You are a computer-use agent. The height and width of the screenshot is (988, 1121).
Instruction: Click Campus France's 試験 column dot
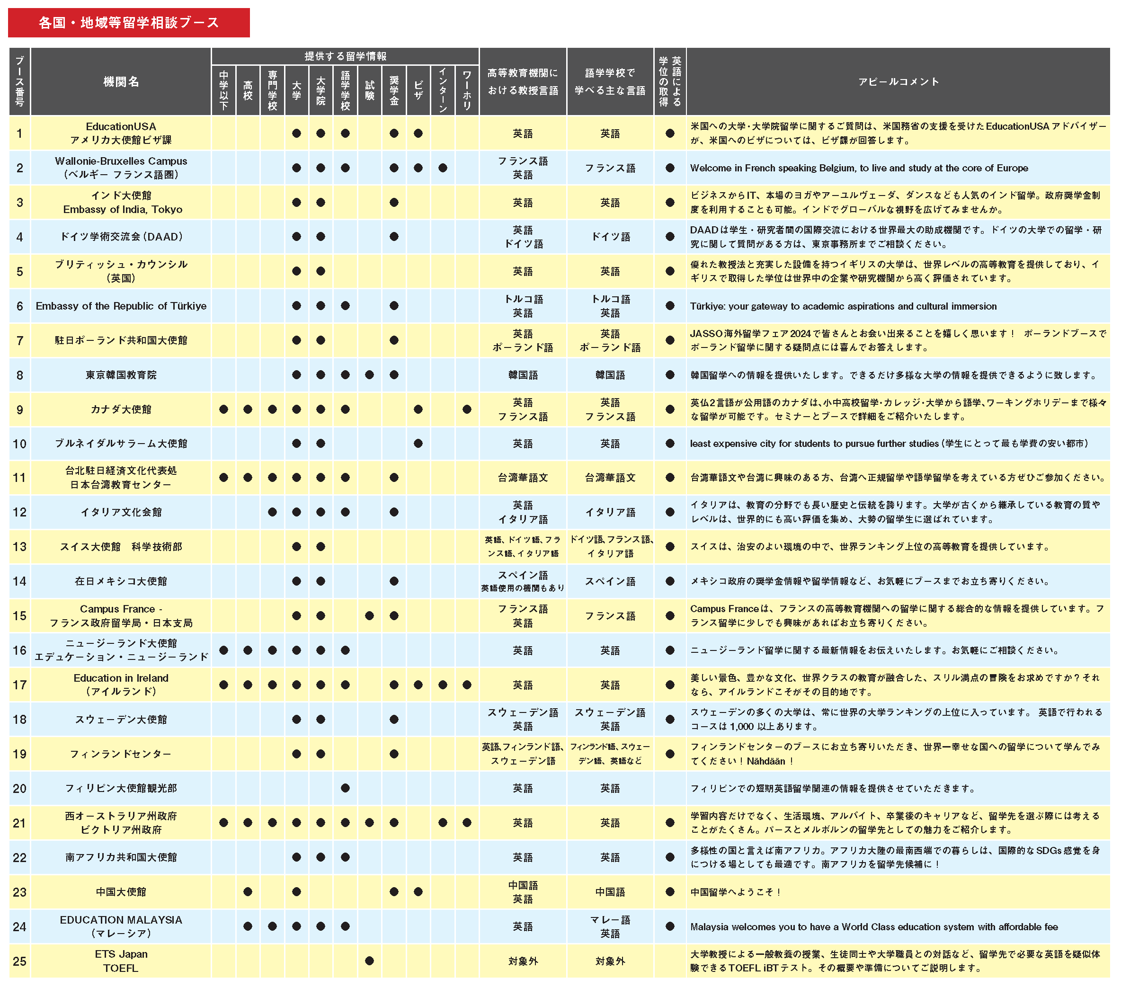[x=370, y=615]
